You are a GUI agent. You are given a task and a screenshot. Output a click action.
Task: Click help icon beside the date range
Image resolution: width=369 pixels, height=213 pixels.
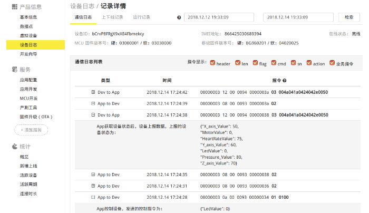179,17
